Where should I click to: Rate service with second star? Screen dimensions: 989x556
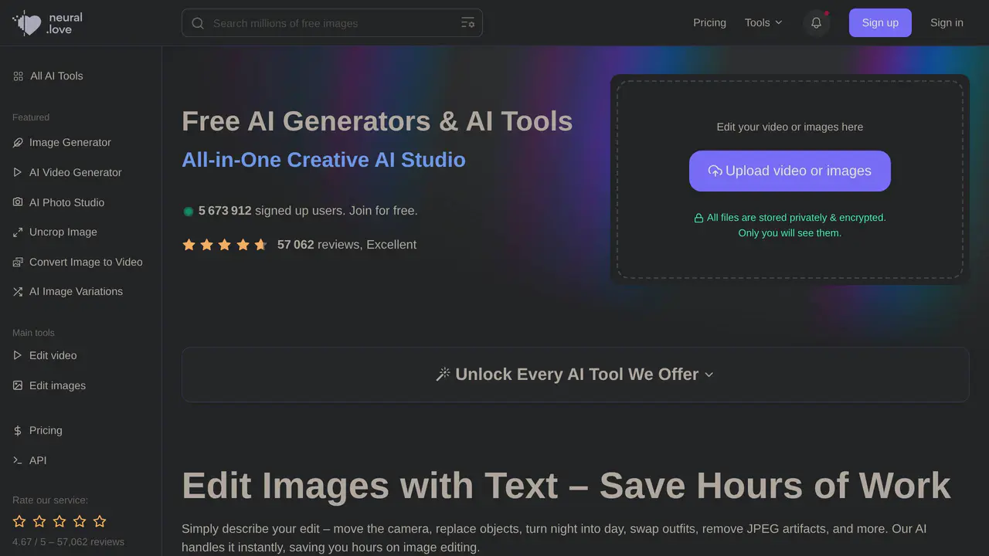pos(39,521)
